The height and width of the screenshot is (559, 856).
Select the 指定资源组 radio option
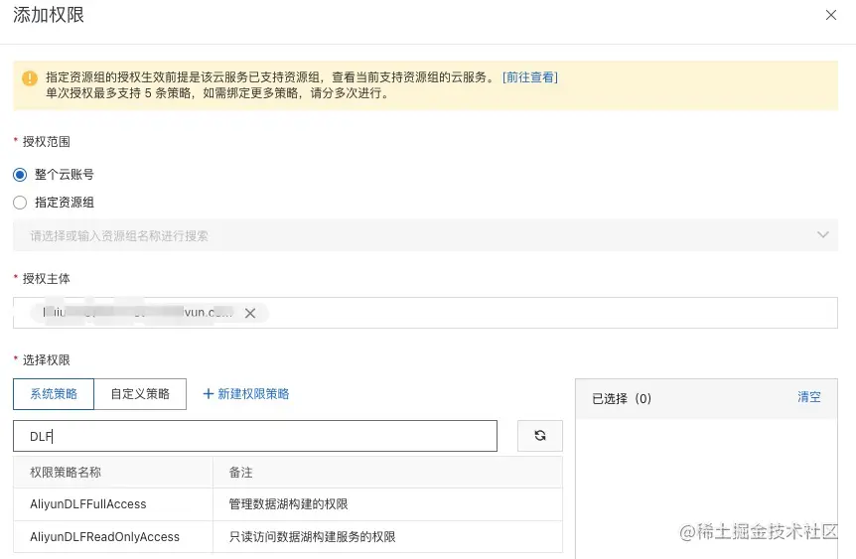tap(20, 203)
